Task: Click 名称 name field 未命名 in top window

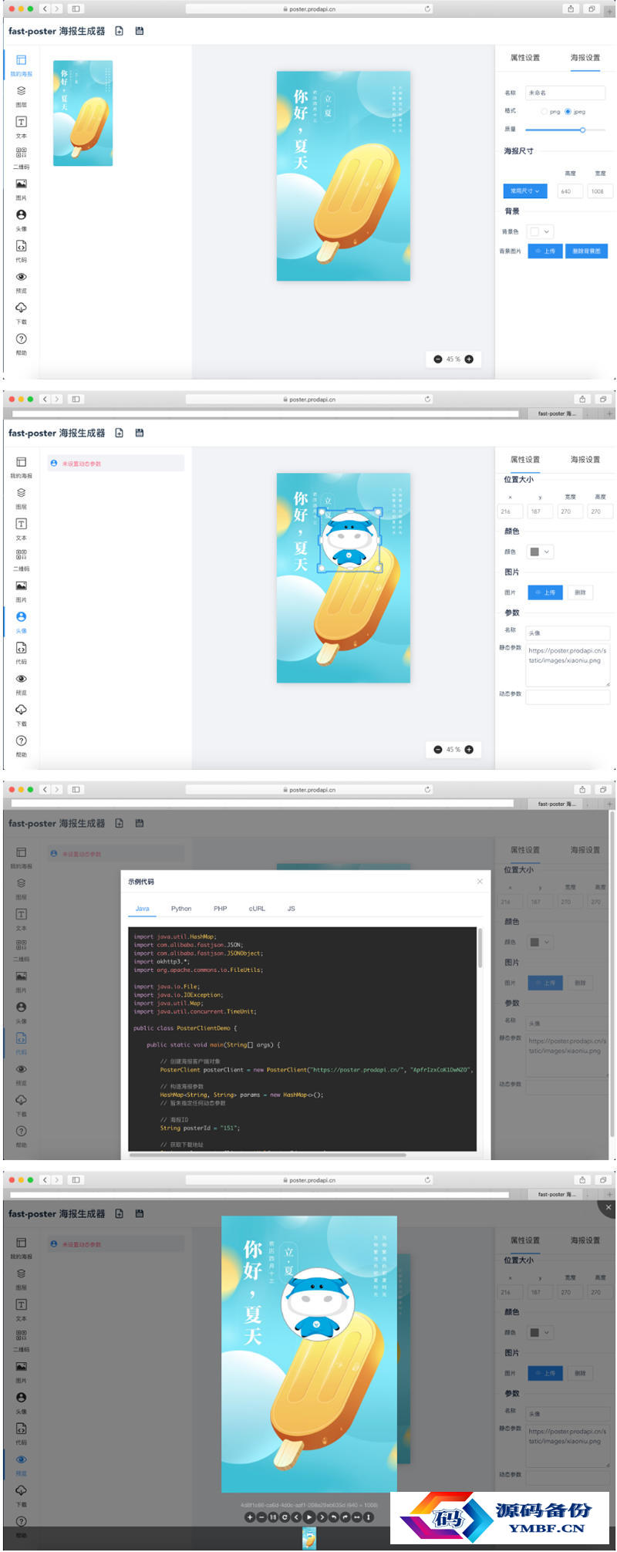Action: [x=565, y=93]
